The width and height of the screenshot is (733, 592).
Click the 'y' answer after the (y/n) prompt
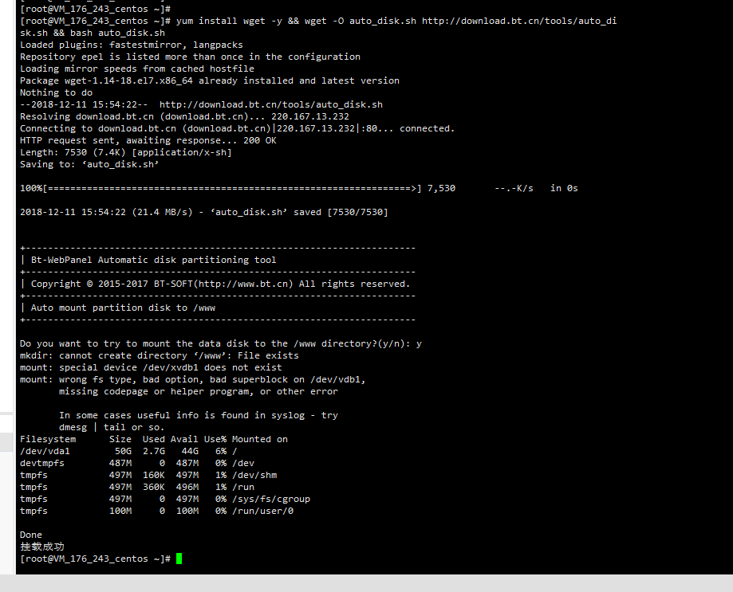point(419,344)
